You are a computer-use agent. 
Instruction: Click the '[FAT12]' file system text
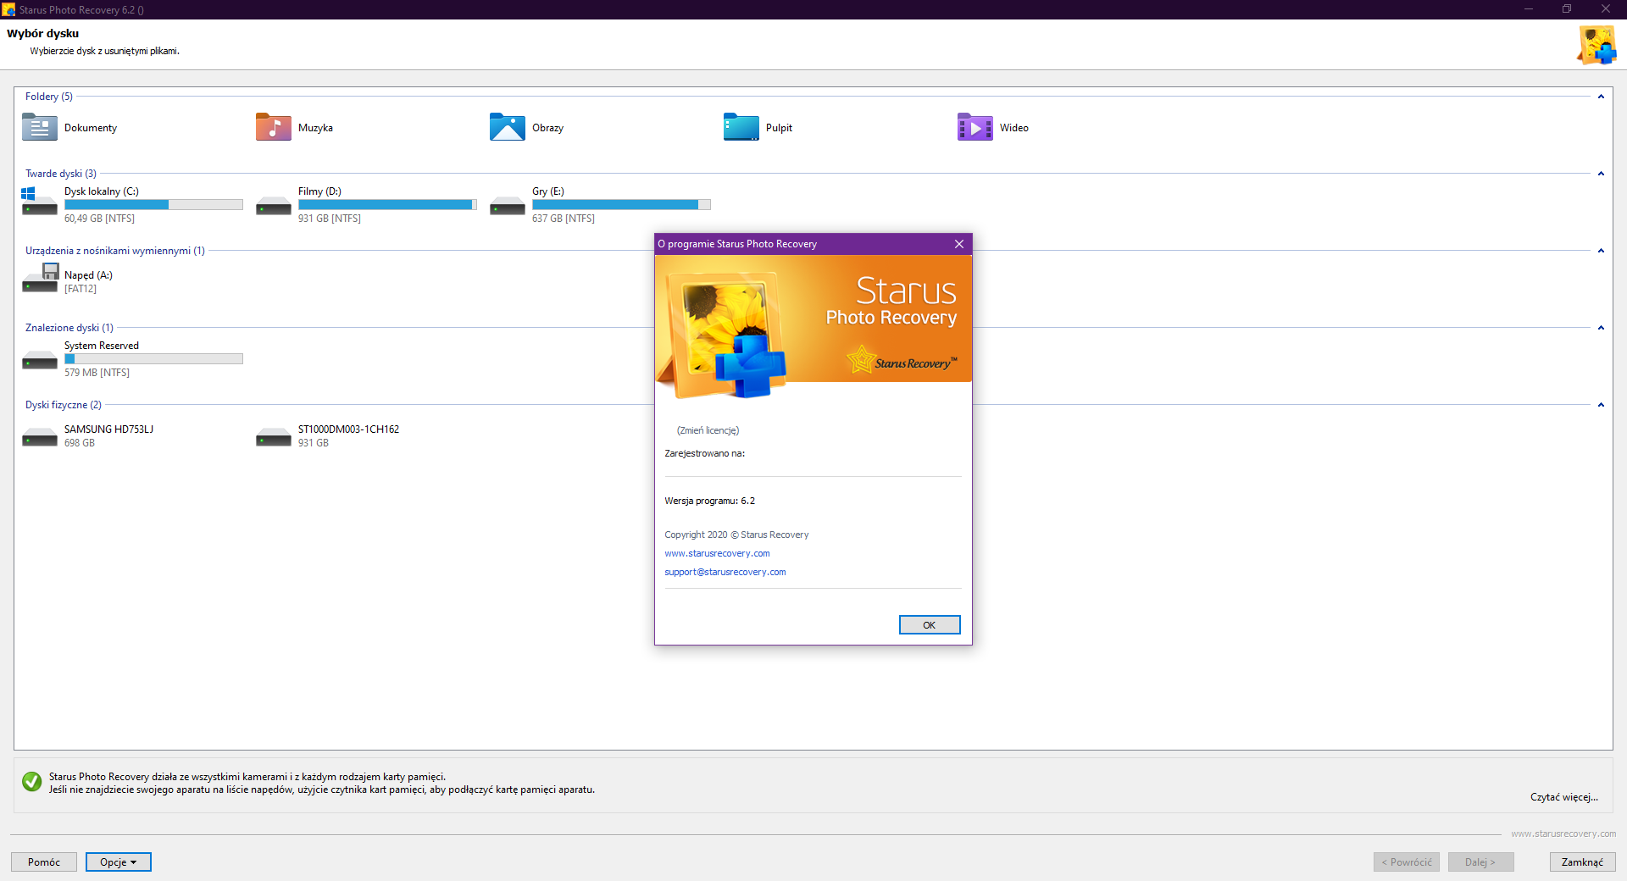pos(81,289)
